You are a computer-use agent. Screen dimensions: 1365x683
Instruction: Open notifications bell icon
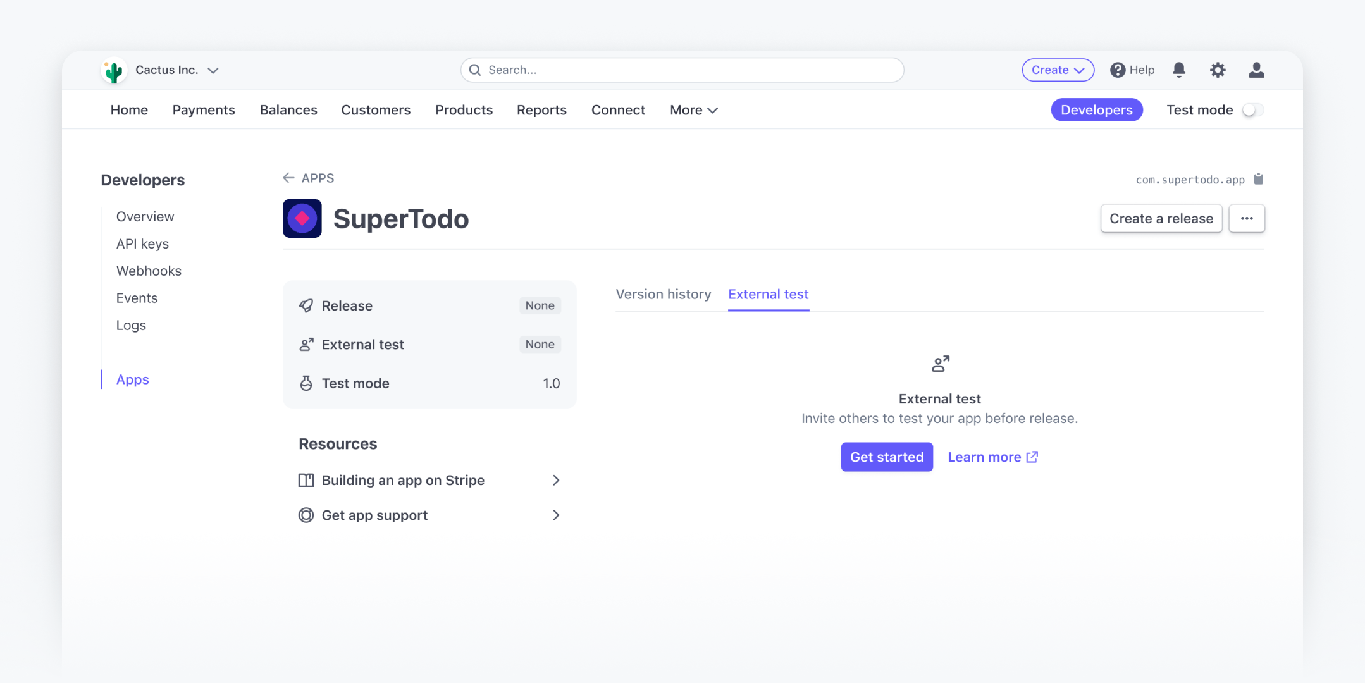coord(1179,70)
